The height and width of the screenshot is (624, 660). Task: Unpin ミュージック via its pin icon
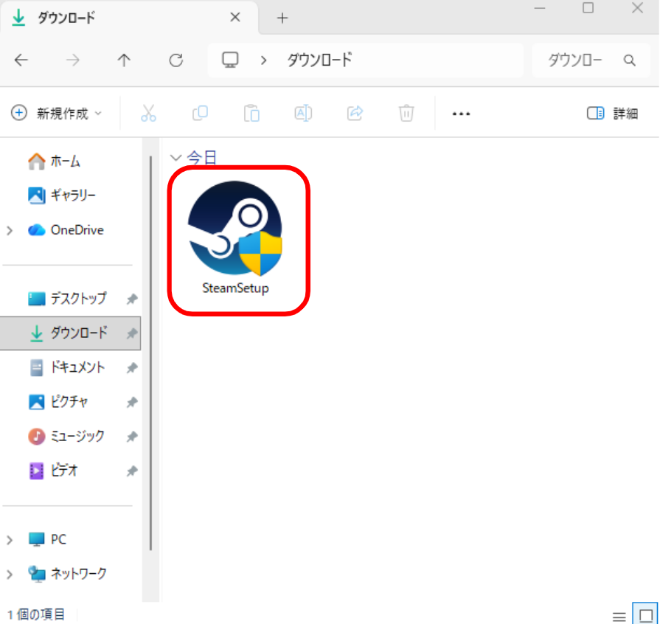click(132, 437)
